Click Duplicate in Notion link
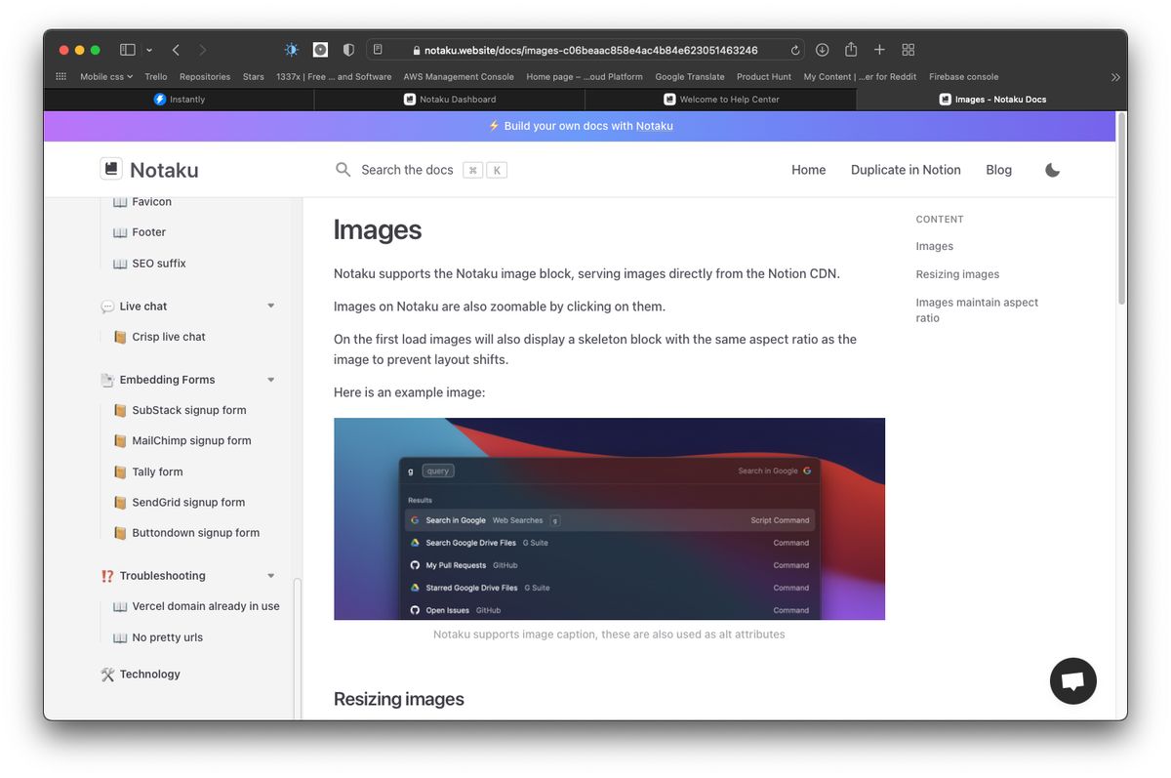1171x778 pixels. pos(906,170)
